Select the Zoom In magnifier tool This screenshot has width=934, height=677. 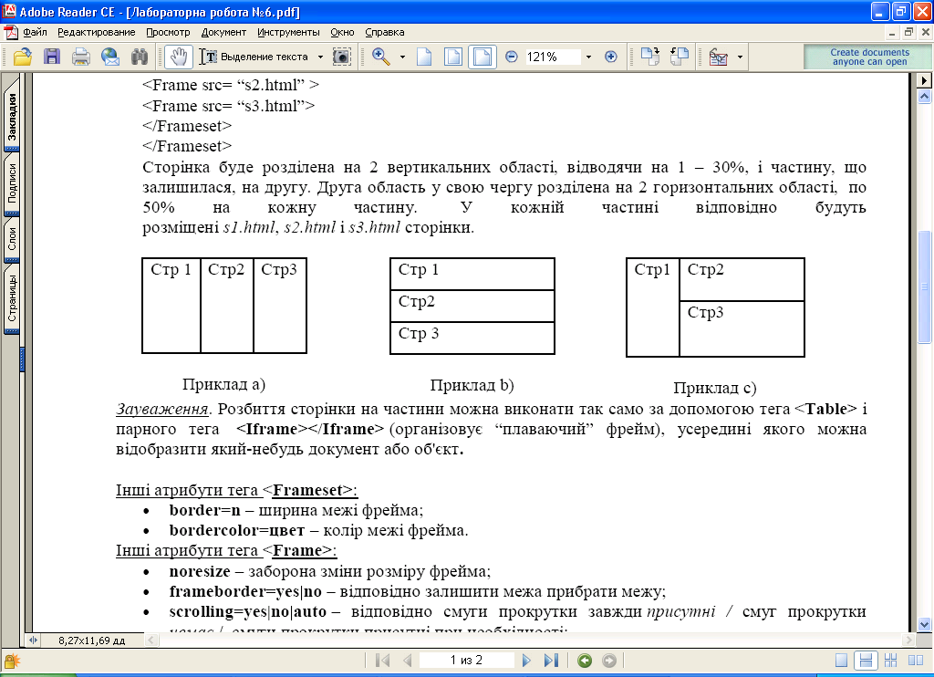(x=381, y=57)
